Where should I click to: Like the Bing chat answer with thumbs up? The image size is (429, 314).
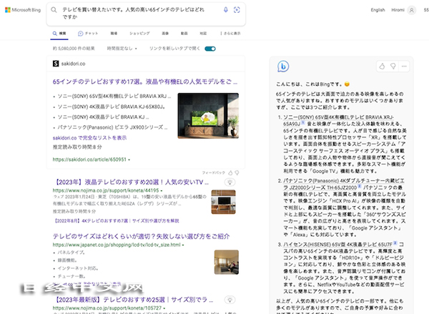coord(382,67)
